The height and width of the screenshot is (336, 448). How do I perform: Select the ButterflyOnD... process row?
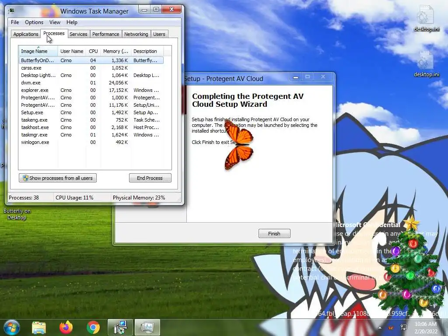coord(91,60)
